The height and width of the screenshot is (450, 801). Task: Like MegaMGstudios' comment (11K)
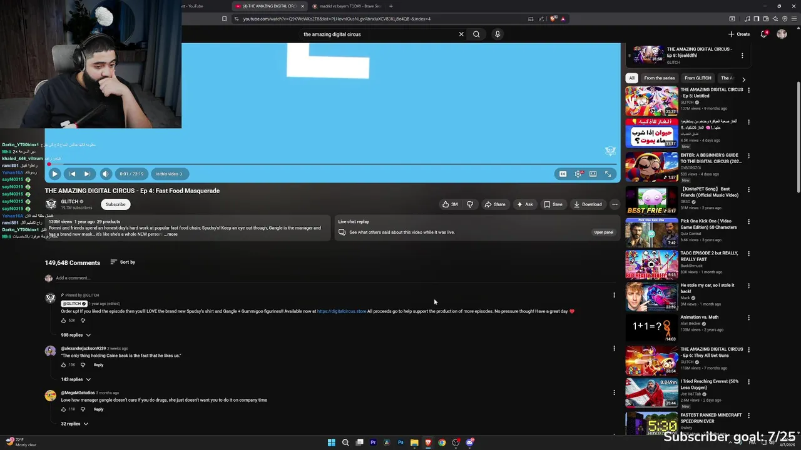[63, 409]
